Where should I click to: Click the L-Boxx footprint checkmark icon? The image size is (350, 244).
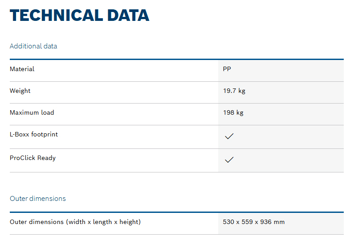pos(229,137)
